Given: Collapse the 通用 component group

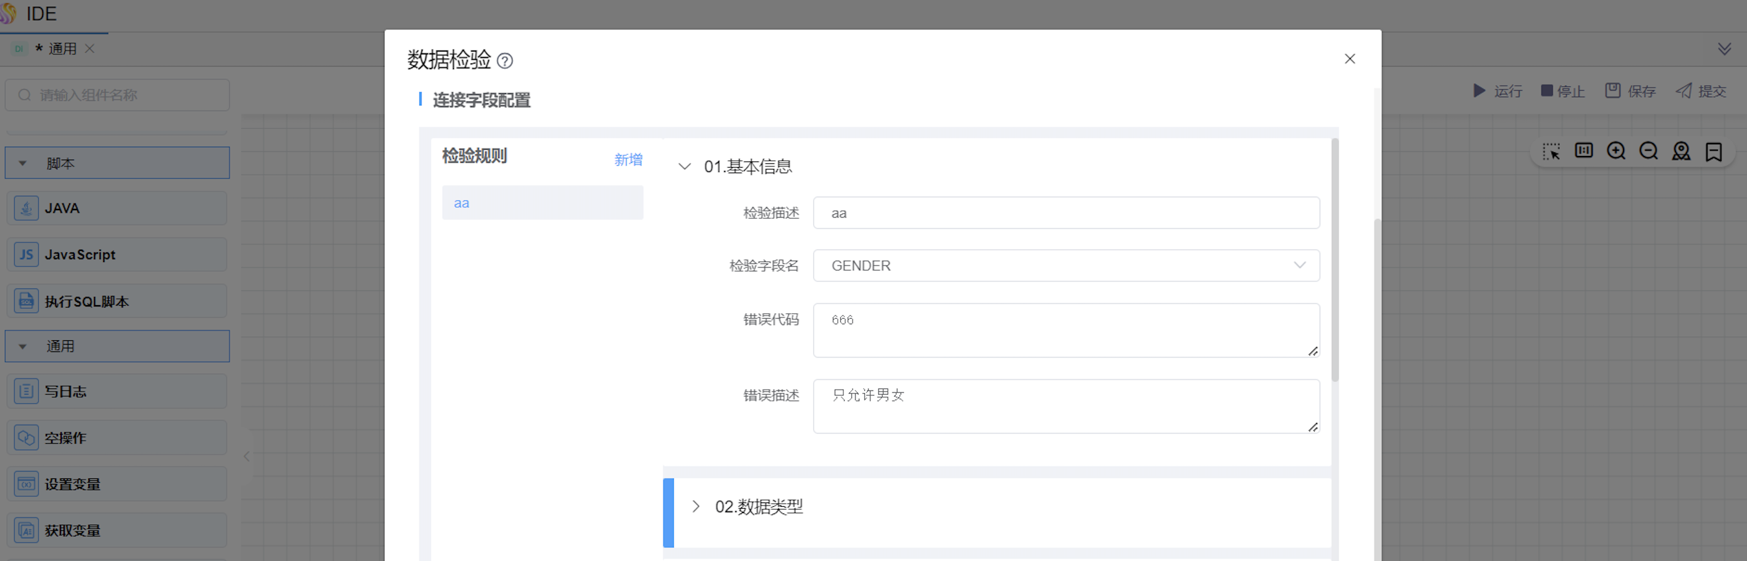Looking at the screenshot, I should [x=23, y=346].
